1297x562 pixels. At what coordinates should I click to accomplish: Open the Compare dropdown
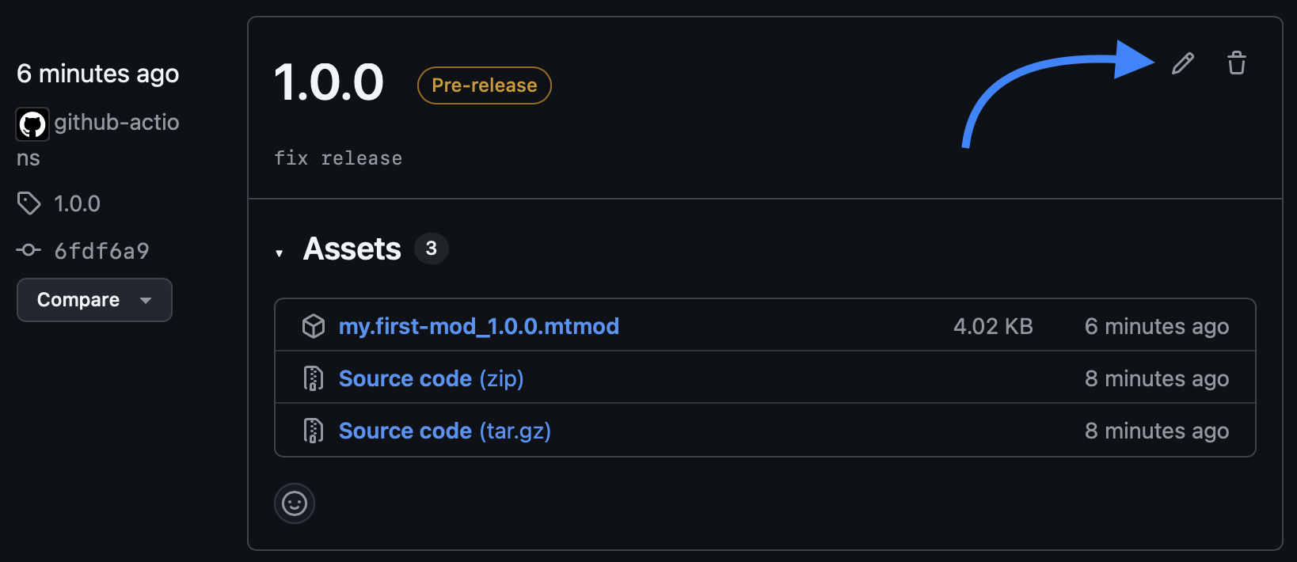point(94,300)
